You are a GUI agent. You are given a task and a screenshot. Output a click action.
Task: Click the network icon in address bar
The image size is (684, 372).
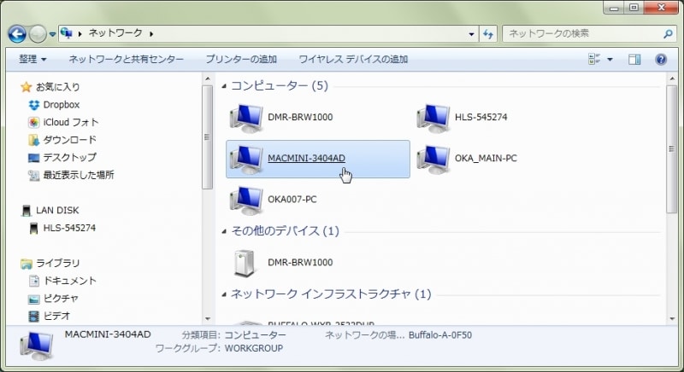click(x=67, y=33)
